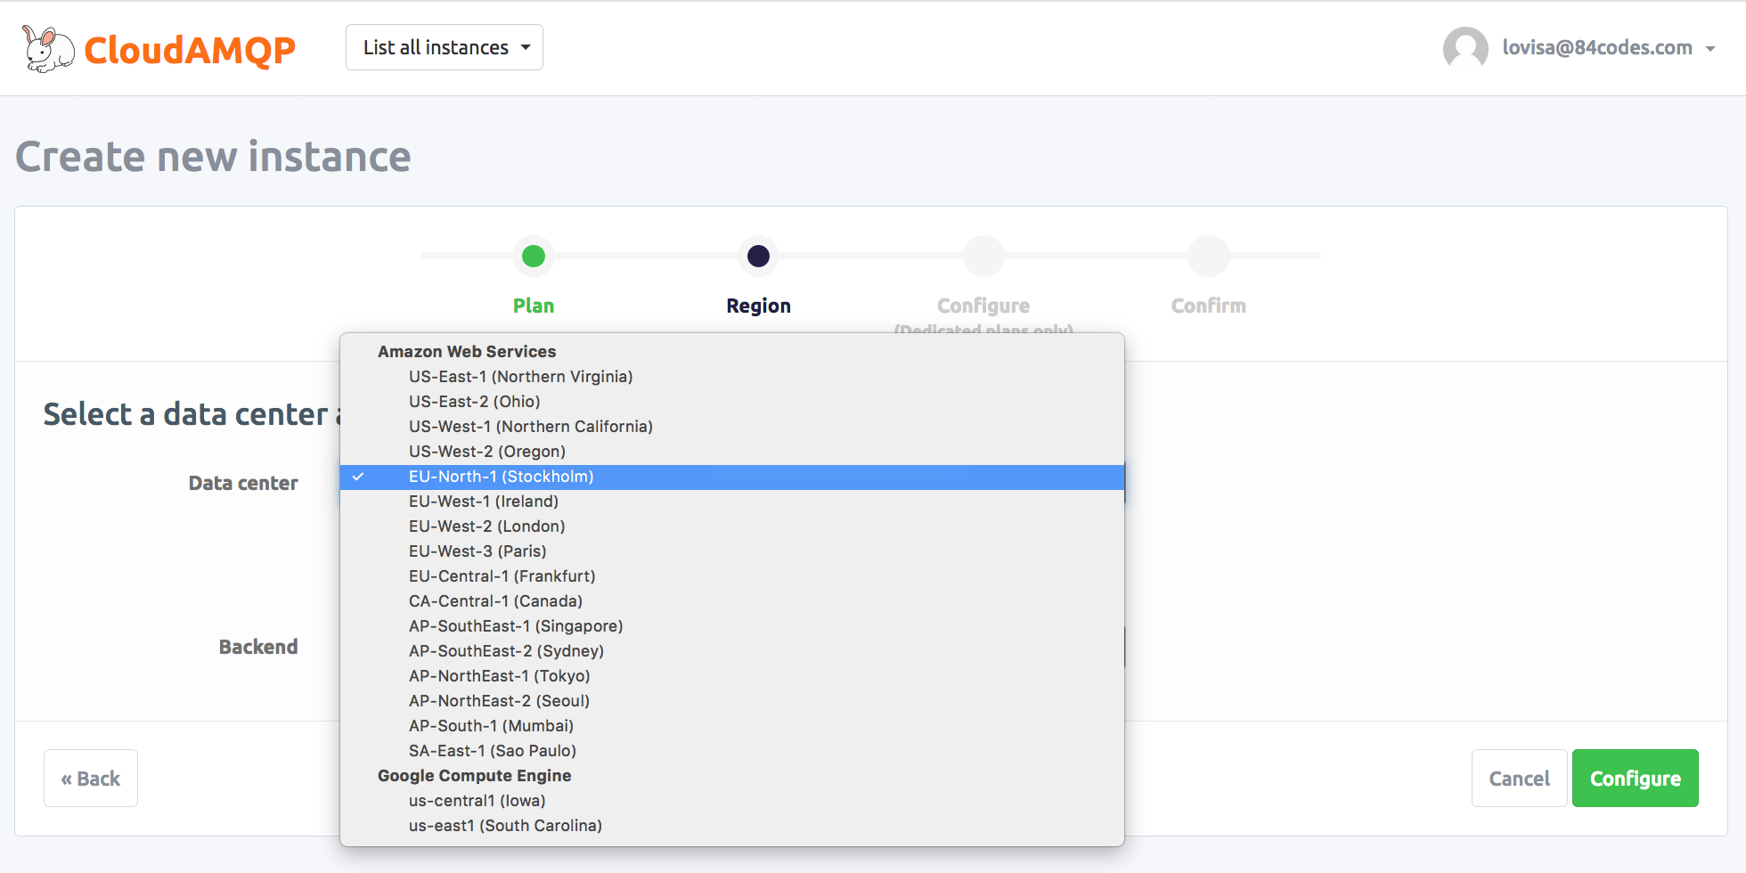
Task: Click the gray Confirm step circle
Action: click(1208, 257)
